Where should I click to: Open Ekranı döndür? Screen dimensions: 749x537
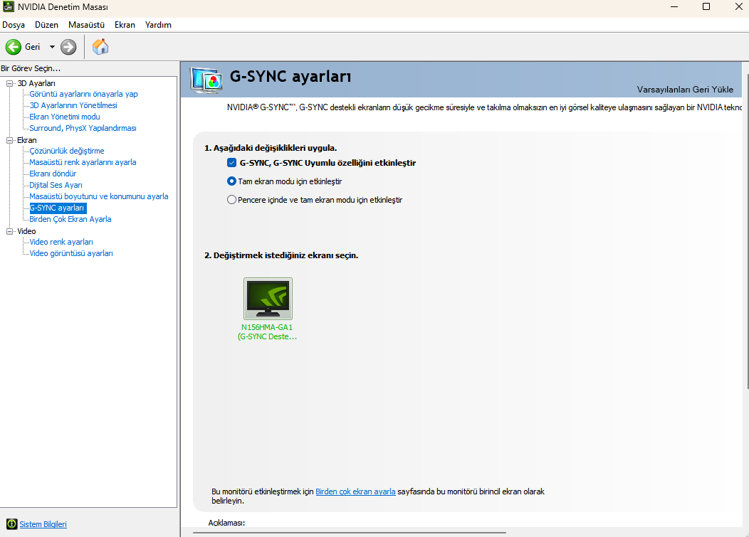pos(53,174)
